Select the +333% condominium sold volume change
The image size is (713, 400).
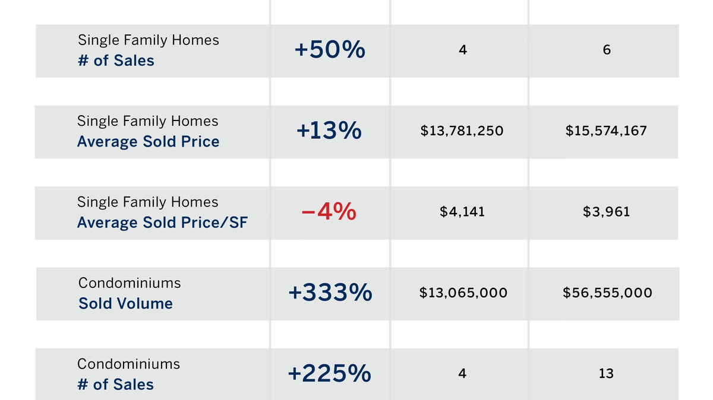click(x=330, y=293)
